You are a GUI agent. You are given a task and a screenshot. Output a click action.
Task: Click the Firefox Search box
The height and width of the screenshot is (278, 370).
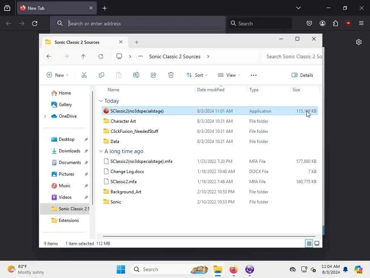260,24
